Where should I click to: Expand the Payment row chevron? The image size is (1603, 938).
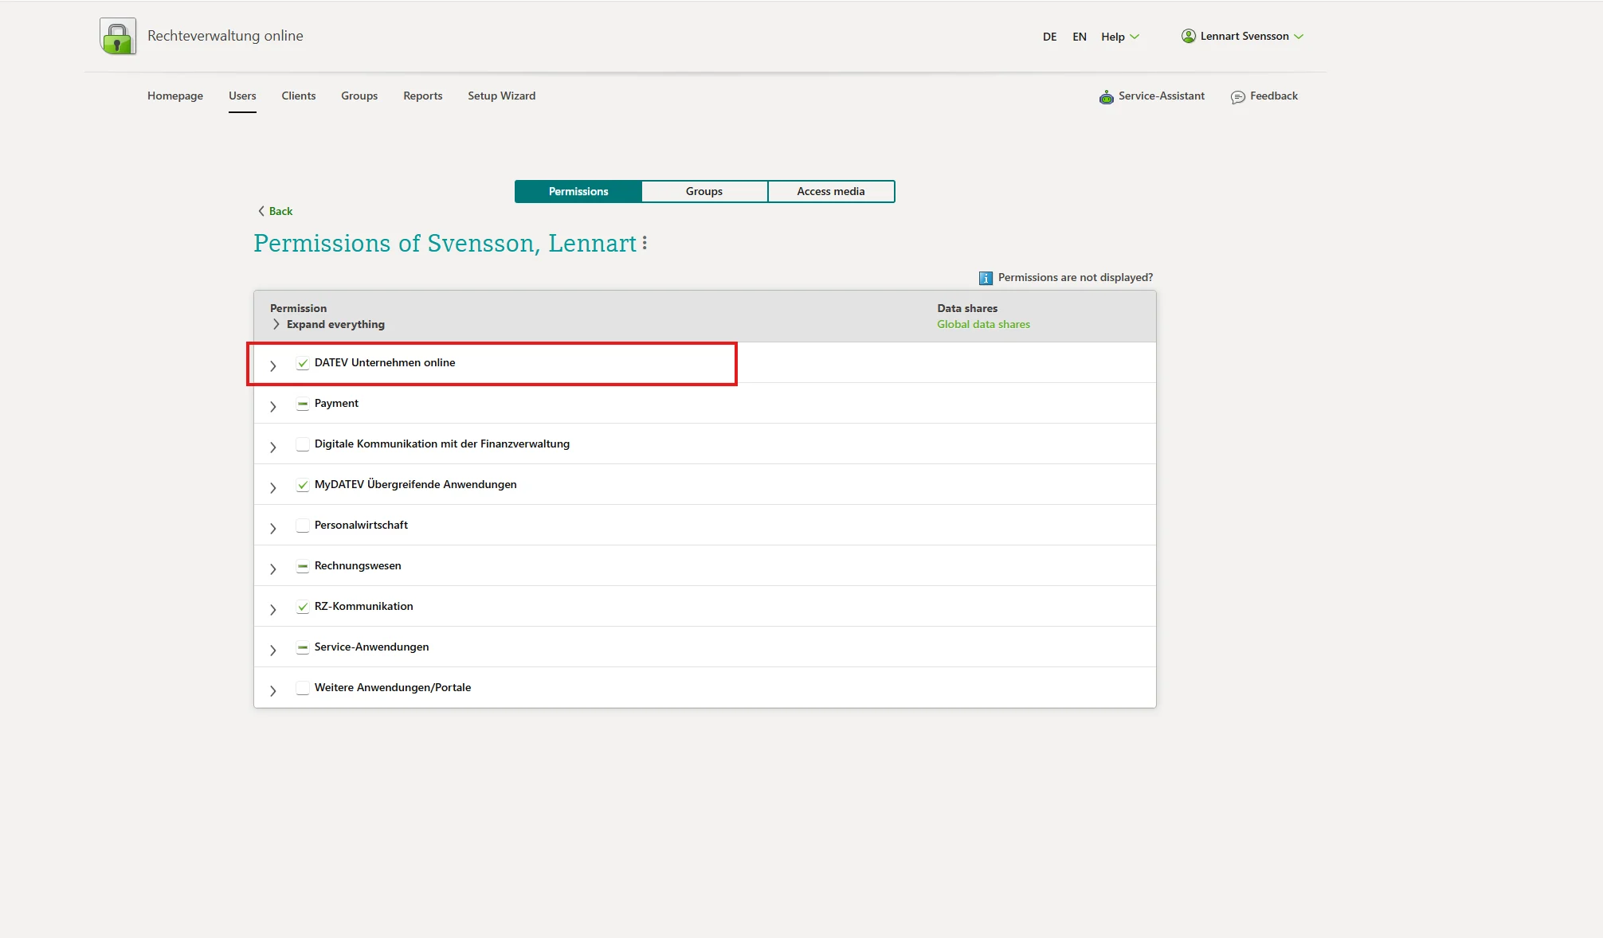pos(273,407)
